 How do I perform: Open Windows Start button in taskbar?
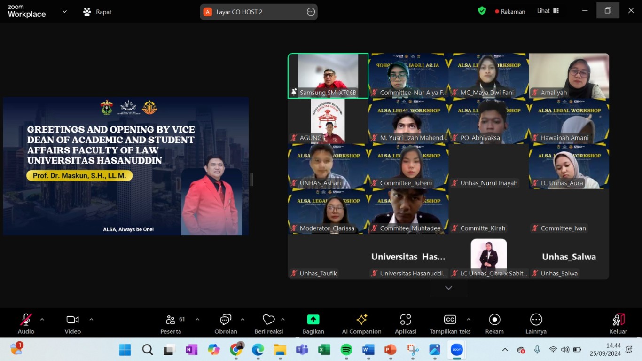coord(125,350)
